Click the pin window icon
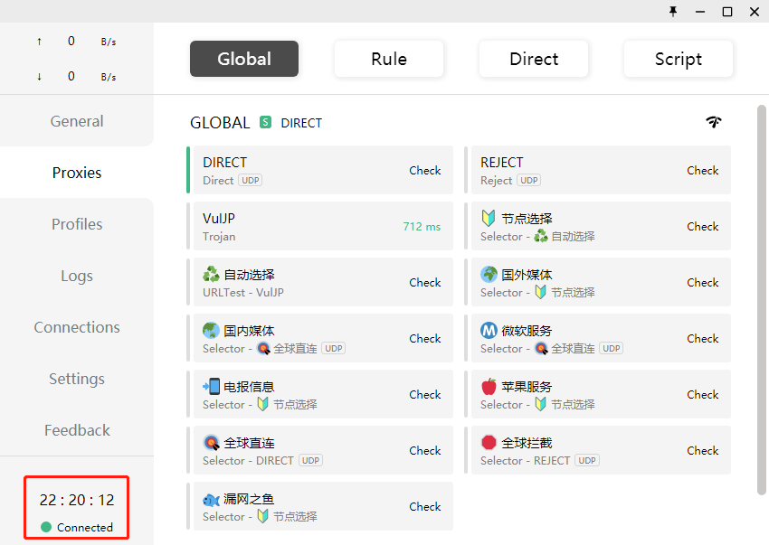The height and width of the screenshot is (545, 769). 672,11
